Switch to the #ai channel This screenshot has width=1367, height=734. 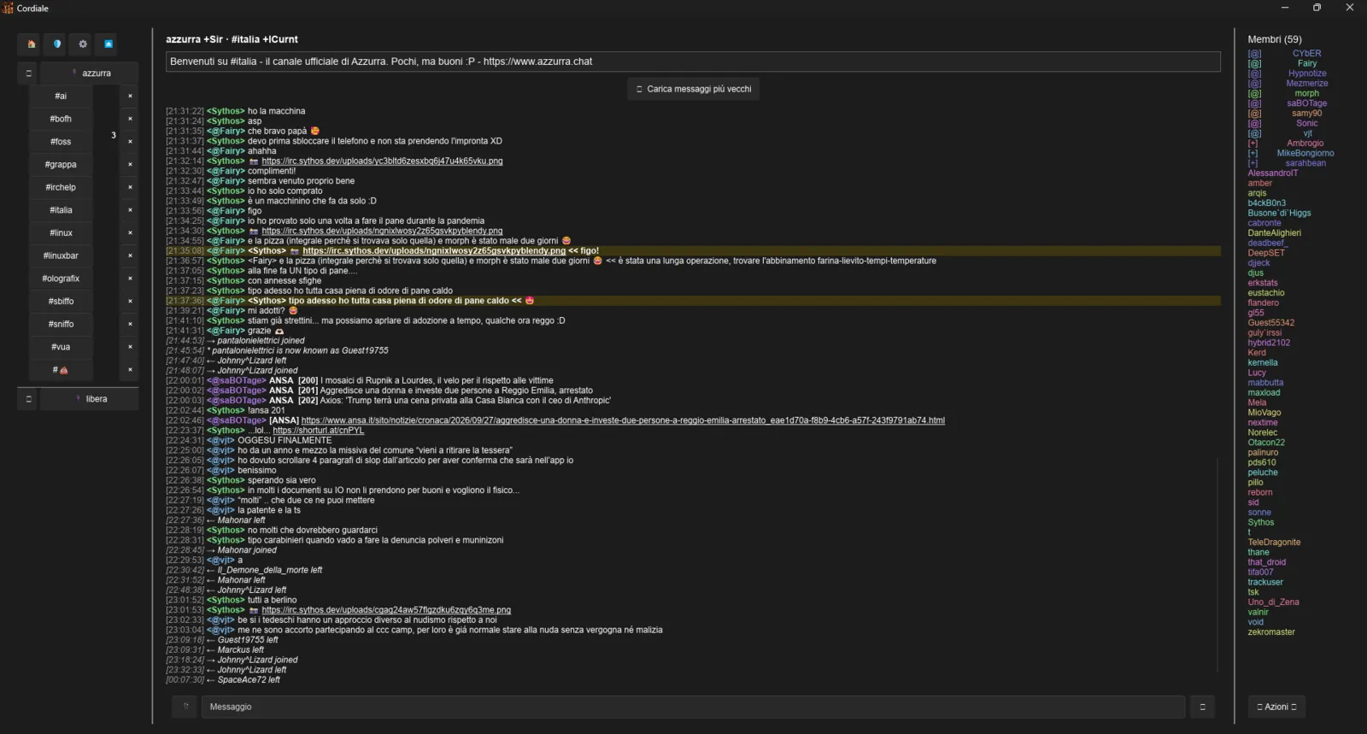point(61,97)
